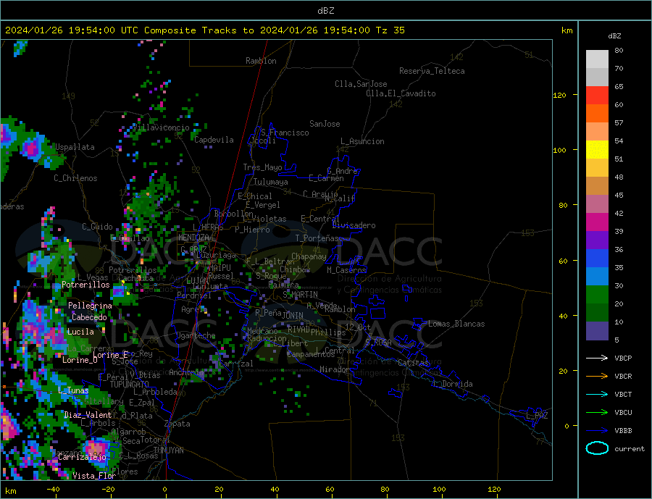Click the TUNUYAN label
This screenshot has width=652, height=499.
coord(168,450)
